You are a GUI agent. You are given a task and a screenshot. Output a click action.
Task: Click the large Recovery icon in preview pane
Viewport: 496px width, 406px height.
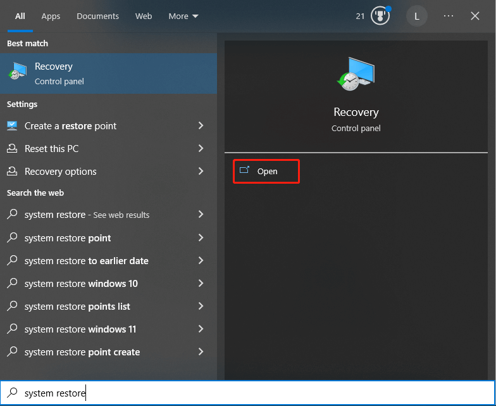tap(356, 73)
